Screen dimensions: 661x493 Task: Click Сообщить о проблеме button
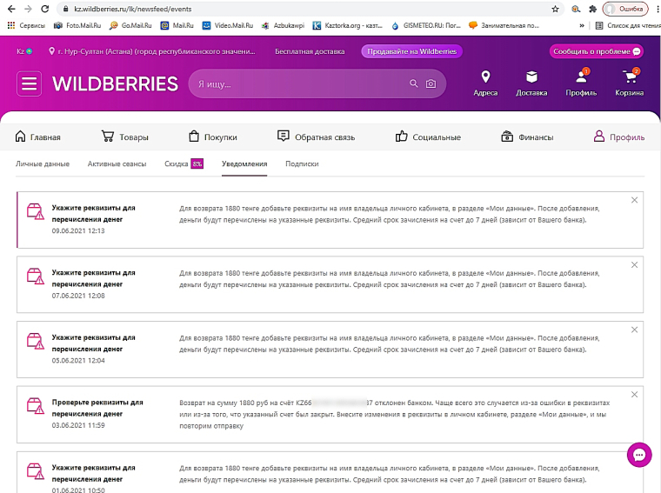tap(596, 52)
